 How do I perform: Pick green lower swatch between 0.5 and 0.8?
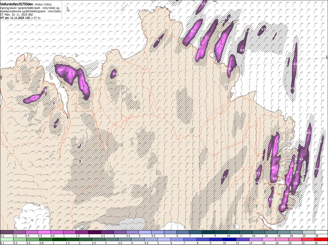coord(33,239)
